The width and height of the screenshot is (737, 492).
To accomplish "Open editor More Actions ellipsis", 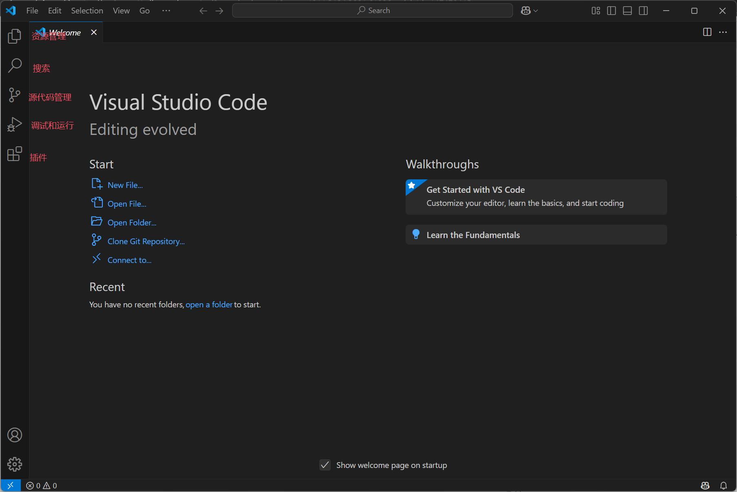I will click(723, 32).
